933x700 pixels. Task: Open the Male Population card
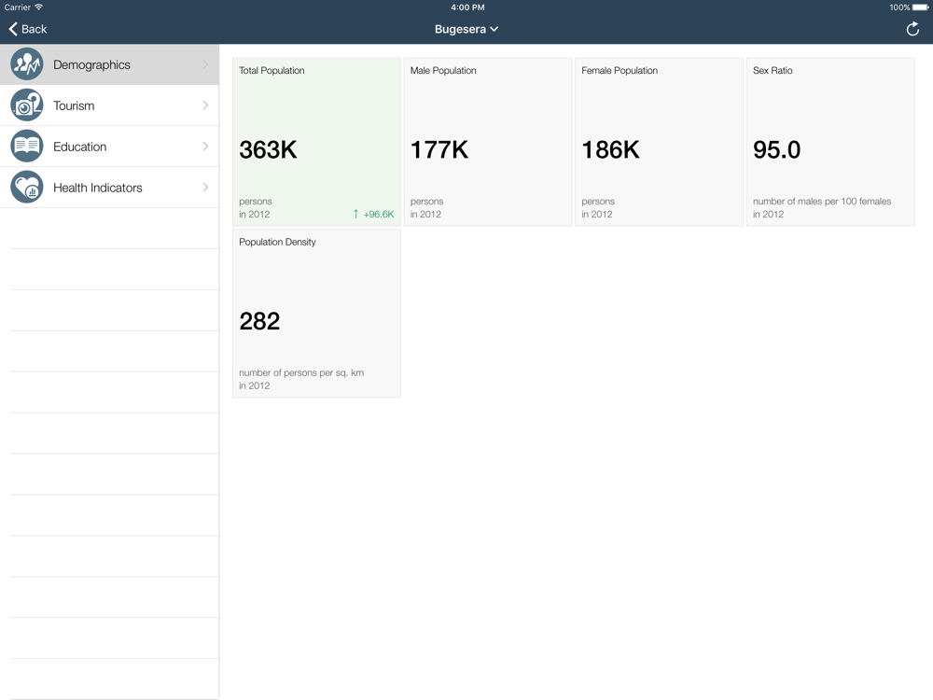tap(487, 142)
